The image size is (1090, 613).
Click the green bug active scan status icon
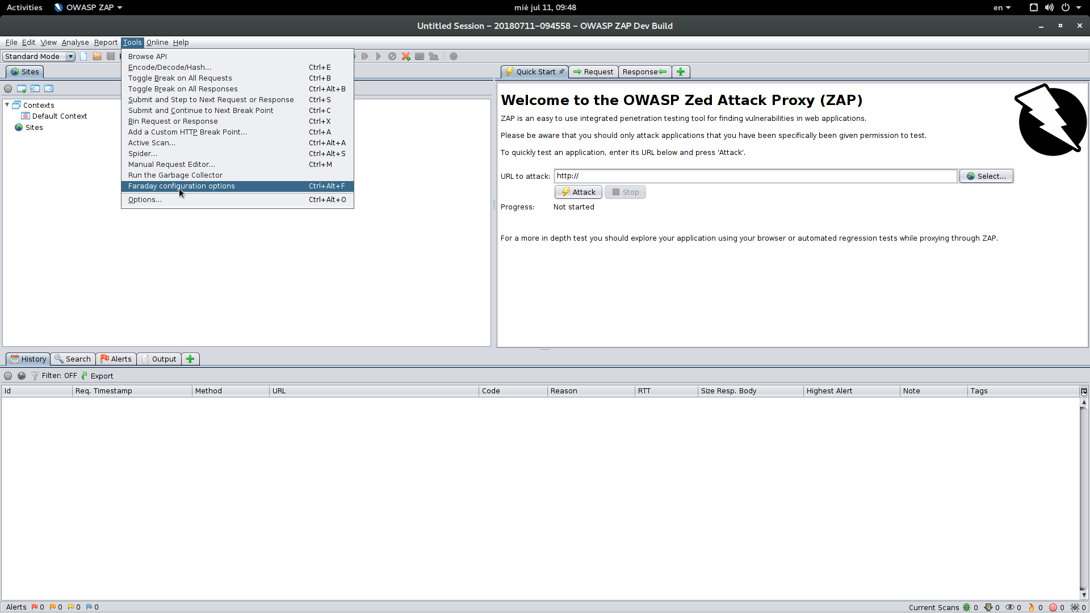click(966, 607)
